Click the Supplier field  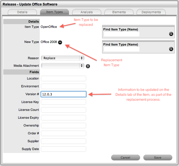click(x=64, y=141)
